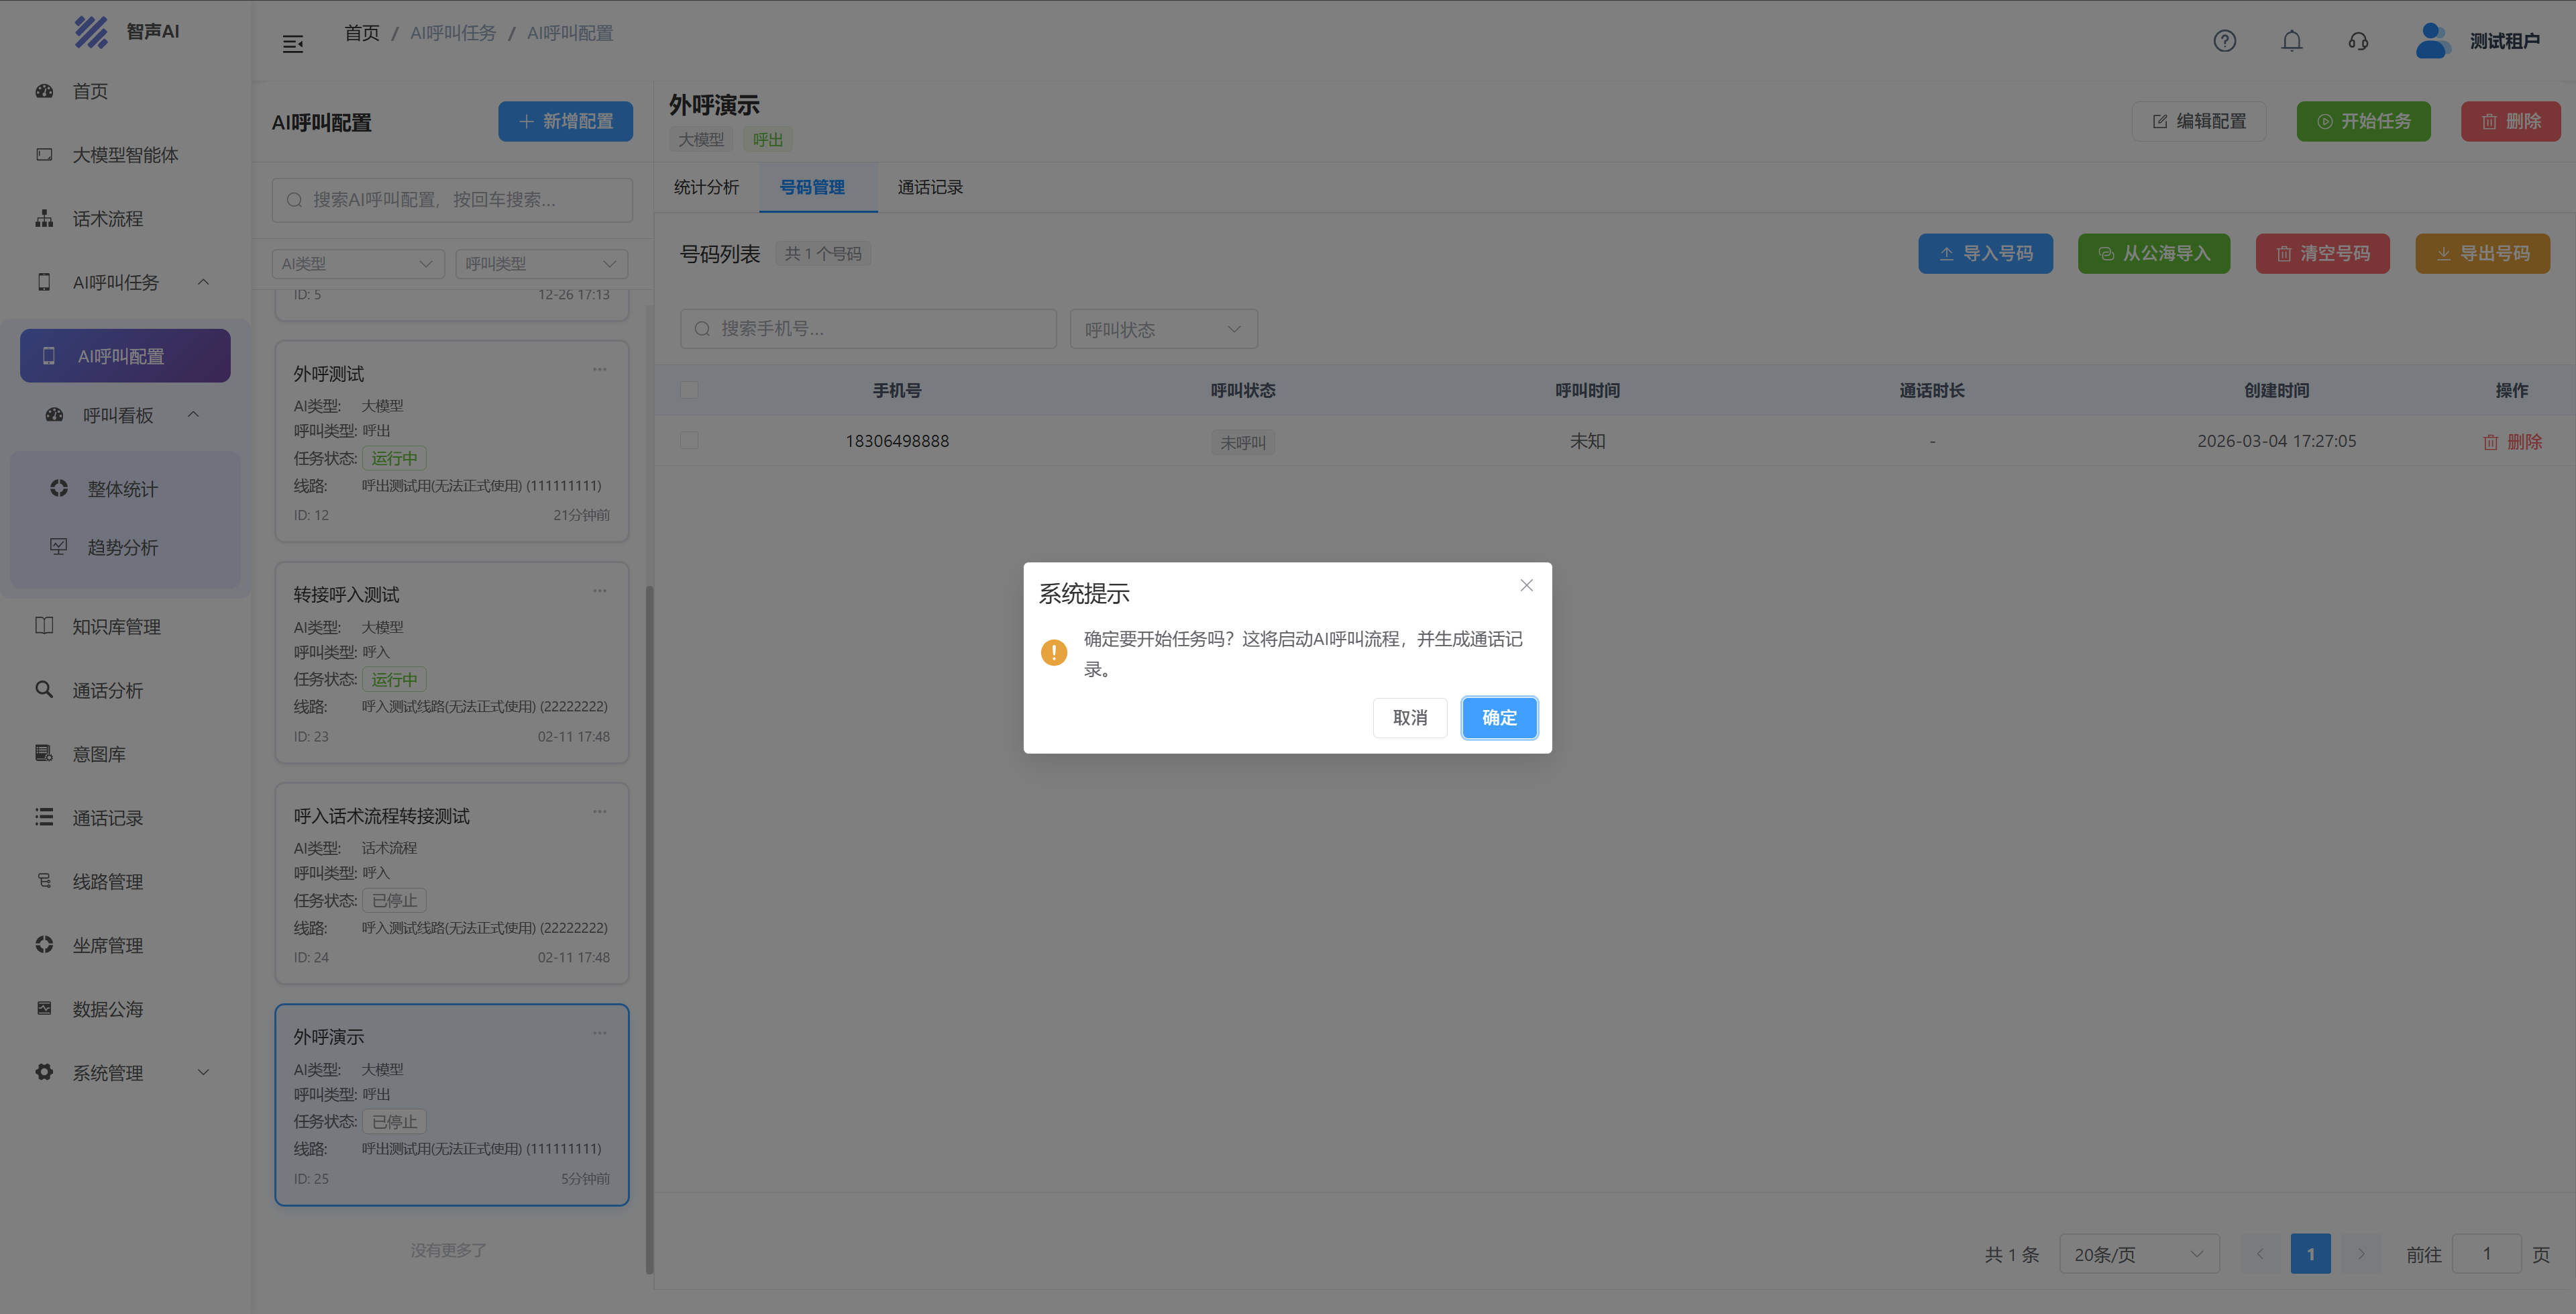2576x1314 pixels.
Task: Click the 搜索手机号 input field
Action: [868, 330]
